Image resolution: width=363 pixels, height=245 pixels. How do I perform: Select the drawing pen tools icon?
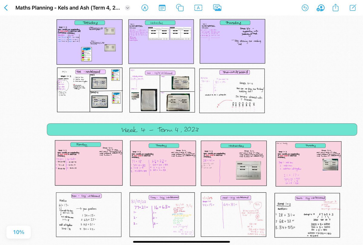click(x=145, y=8)
